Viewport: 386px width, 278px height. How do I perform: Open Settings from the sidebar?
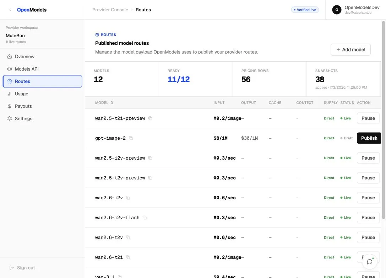coord(42,119)
